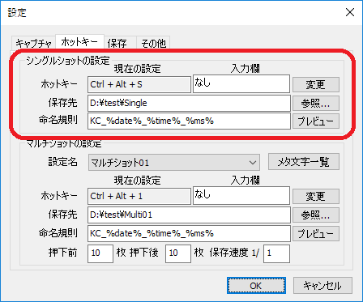The width and height of the screenshot is (363, 302).
Task: Go to the その他 tab
Action: (x=153, y=43)
